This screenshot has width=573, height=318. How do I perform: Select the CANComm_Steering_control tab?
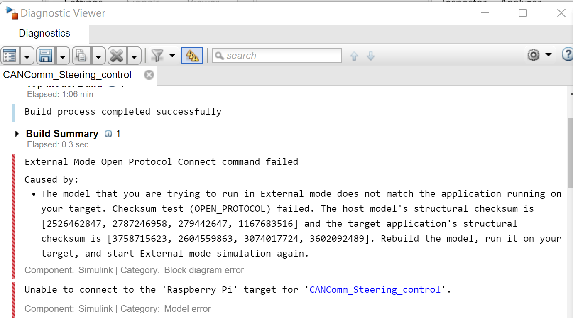(66, 75)
